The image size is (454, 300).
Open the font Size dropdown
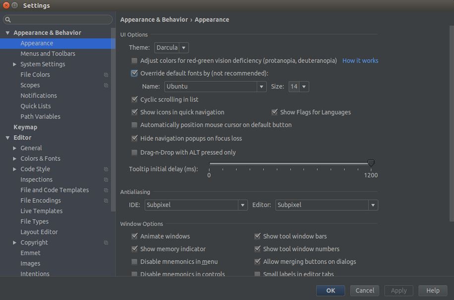(x=298, y=87)
